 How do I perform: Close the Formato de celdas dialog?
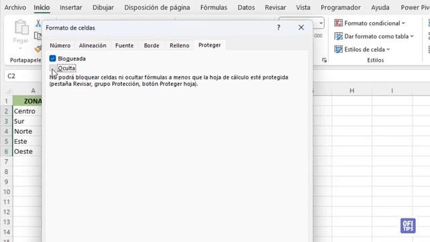point(301,28)
